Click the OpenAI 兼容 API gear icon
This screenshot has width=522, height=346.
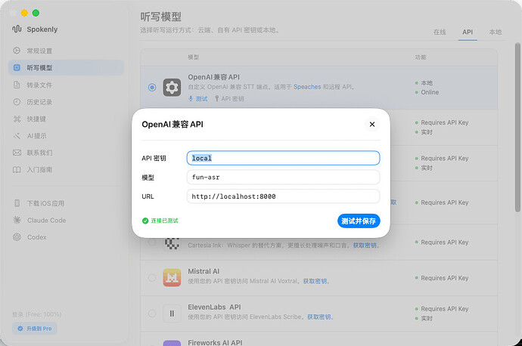(x=172, y=88)
